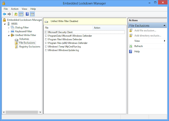Click the Volumes drive icon
This screenshot has width=169, height=121.
(16, 40)
